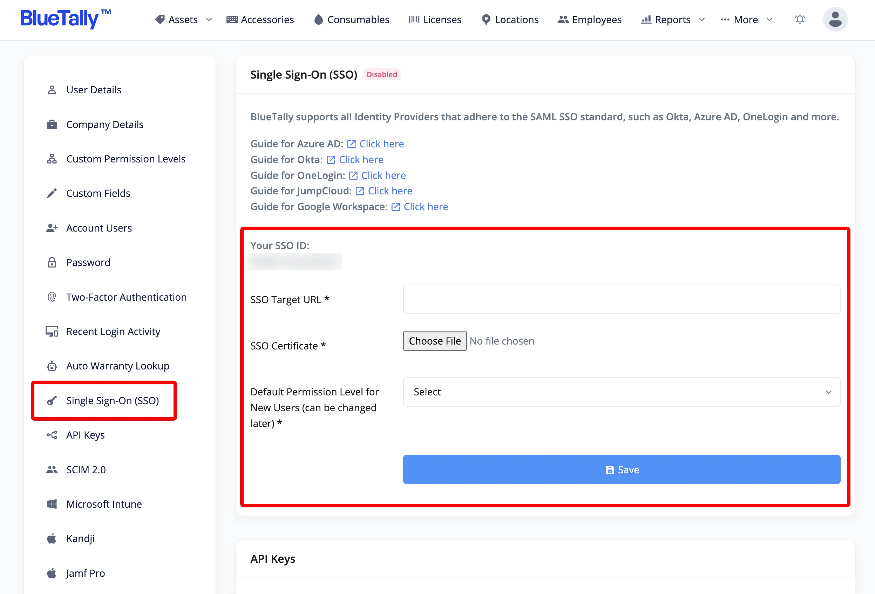Open Default Permission Level select dropdown

[622, 392]
